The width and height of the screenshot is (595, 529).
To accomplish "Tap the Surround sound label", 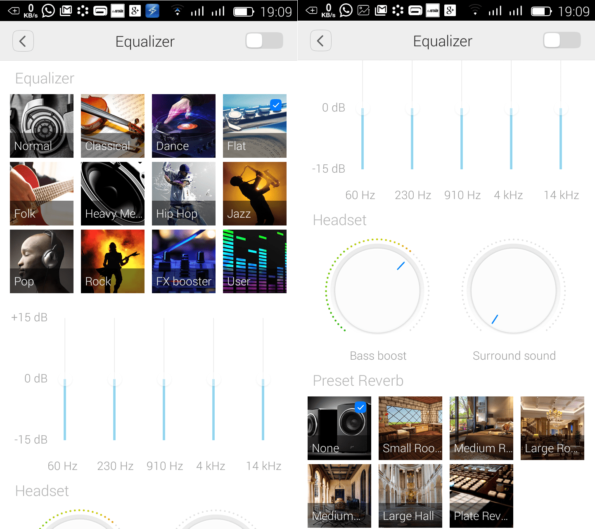I will click(x=514, y=356).
